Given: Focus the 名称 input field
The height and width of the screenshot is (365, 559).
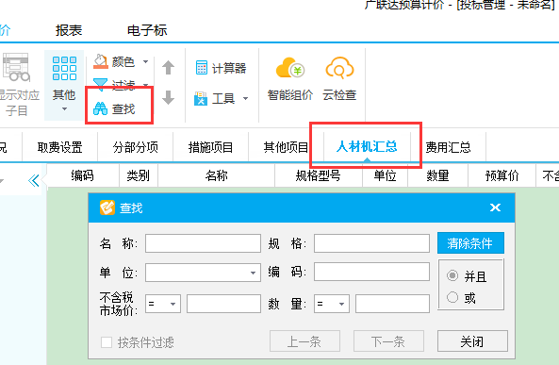Looking at the screenshot, I should pyautogui.click(x=203, y=243).
